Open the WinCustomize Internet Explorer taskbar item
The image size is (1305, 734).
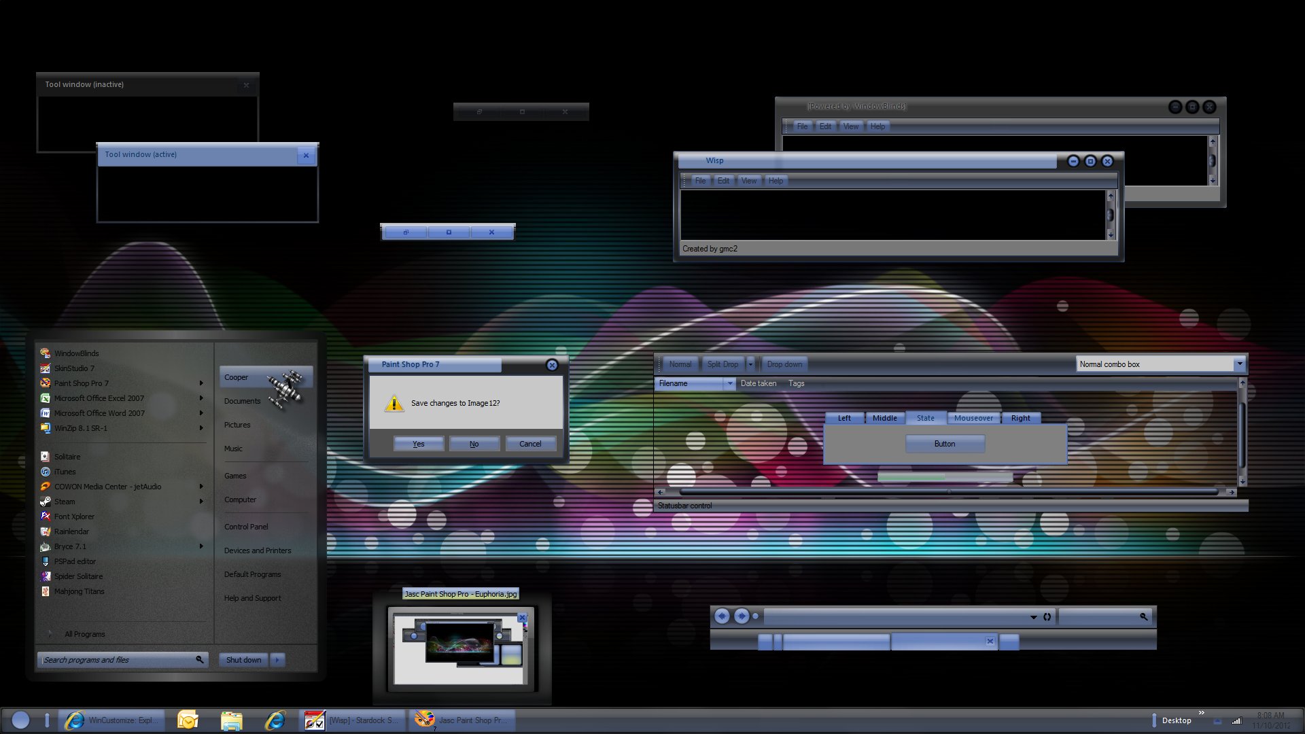pyautogui.click(x=111, y=720)
